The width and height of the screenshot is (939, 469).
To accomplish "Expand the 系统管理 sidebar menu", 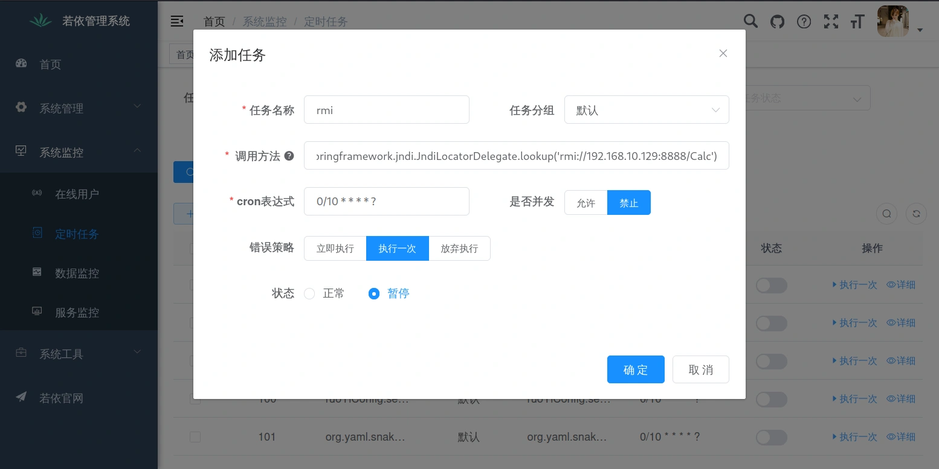I will (x=79, y=109).
